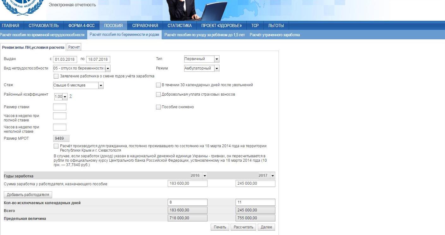Click the Рассчитать button
Viewport: 445px width, 235px height.
243,227
